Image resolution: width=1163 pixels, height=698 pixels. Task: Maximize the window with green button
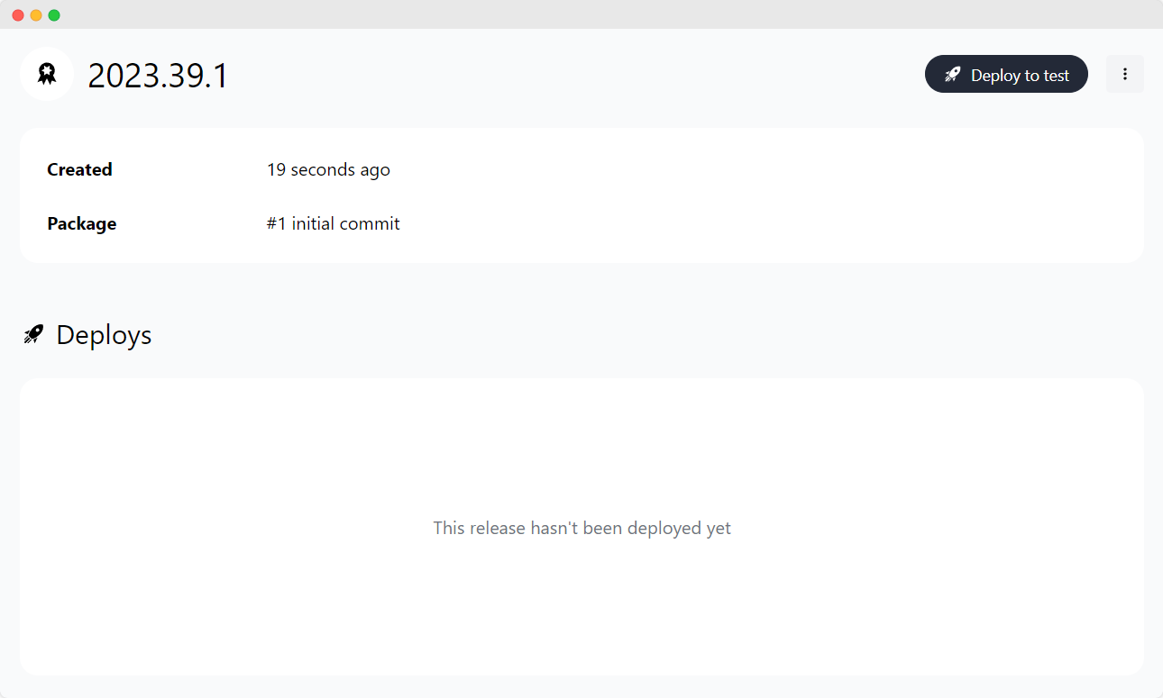(54, 15)
